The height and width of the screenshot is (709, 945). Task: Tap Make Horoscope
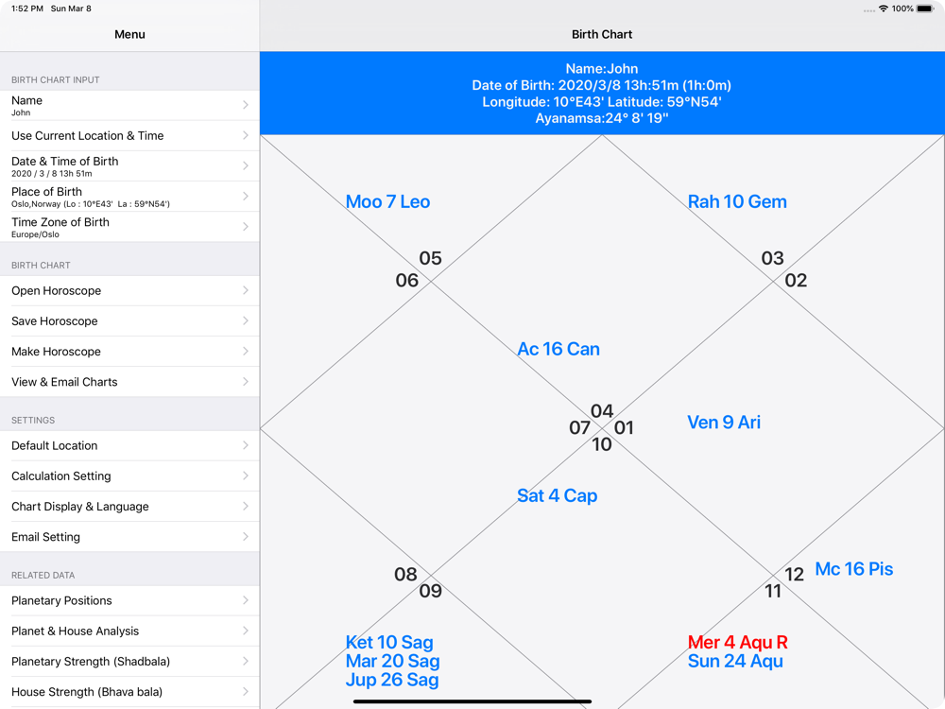pyautogui.click(x=129, y=352)
